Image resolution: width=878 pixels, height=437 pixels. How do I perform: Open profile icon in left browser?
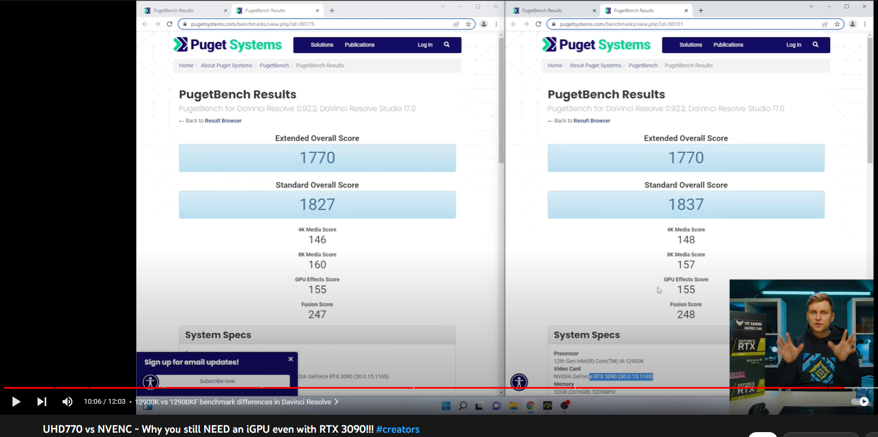(x=483, y=24)
